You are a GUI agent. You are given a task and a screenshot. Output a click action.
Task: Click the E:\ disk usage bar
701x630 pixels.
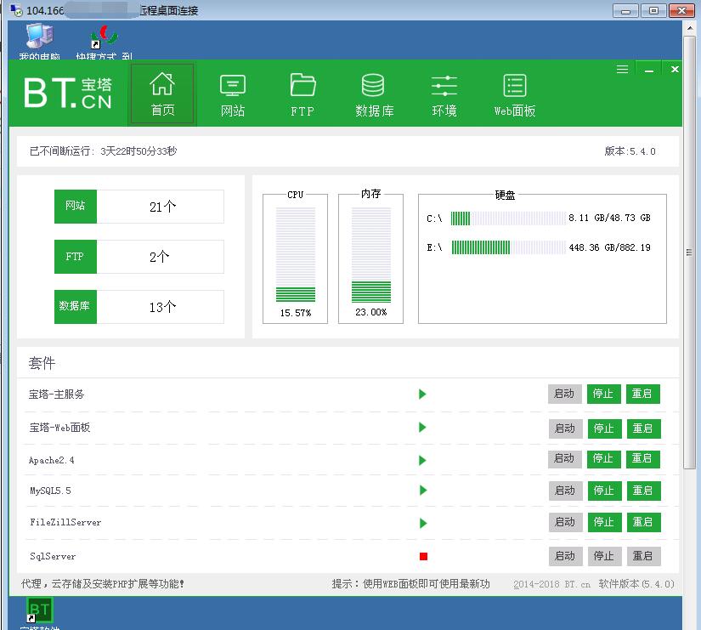508,247
